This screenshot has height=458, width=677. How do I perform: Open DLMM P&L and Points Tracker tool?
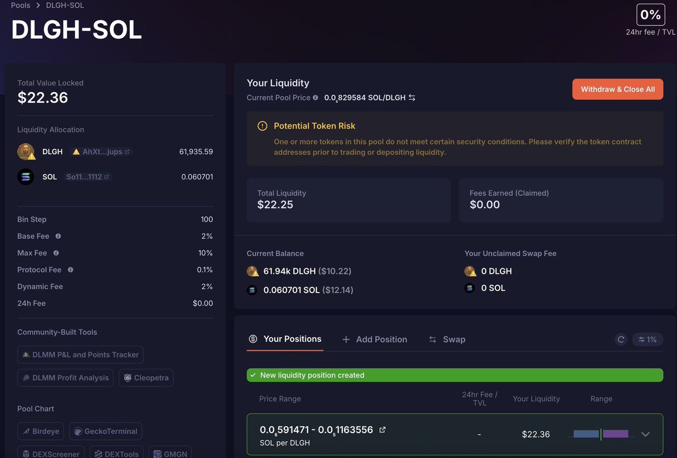pos(81,355)
